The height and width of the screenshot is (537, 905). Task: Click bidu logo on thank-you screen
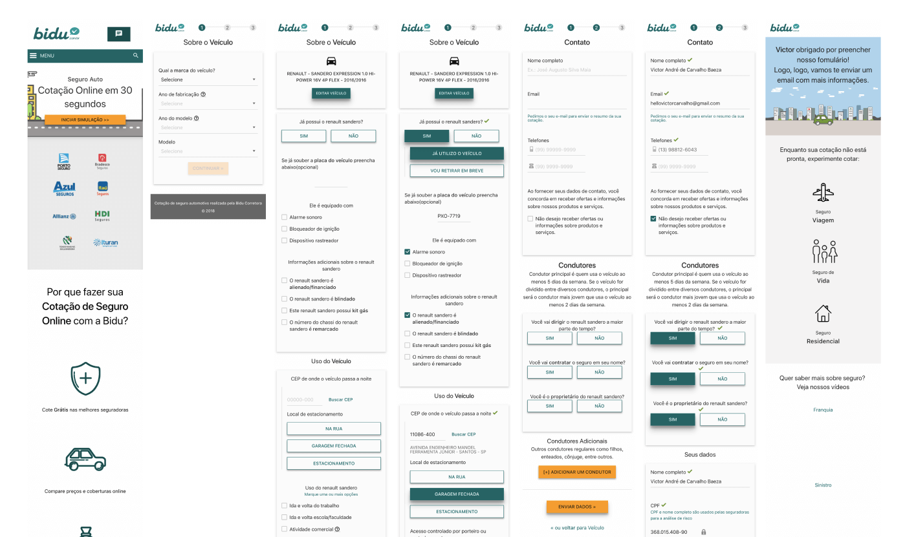point(785,27)
